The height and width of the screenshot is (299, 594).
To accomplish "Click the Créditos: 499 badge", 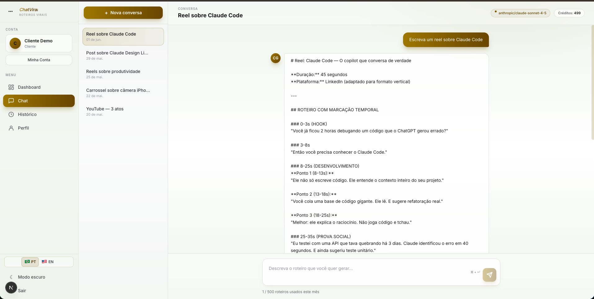I will pyautogui.click(x=569, y=13).
